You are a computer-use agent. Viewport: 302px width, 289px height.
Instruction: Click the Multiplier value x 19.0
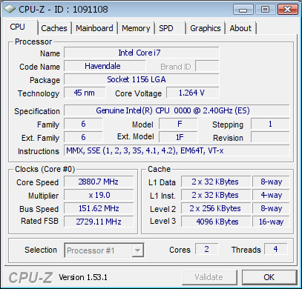(99, 195)
